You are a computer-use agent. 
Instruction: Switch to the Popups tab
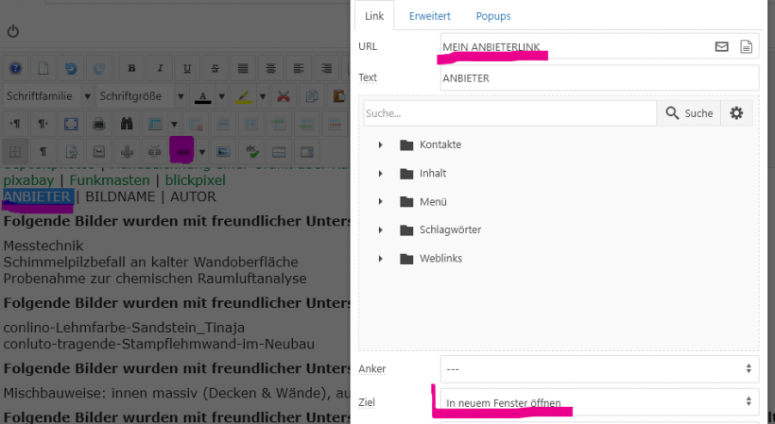click(493, 16)
